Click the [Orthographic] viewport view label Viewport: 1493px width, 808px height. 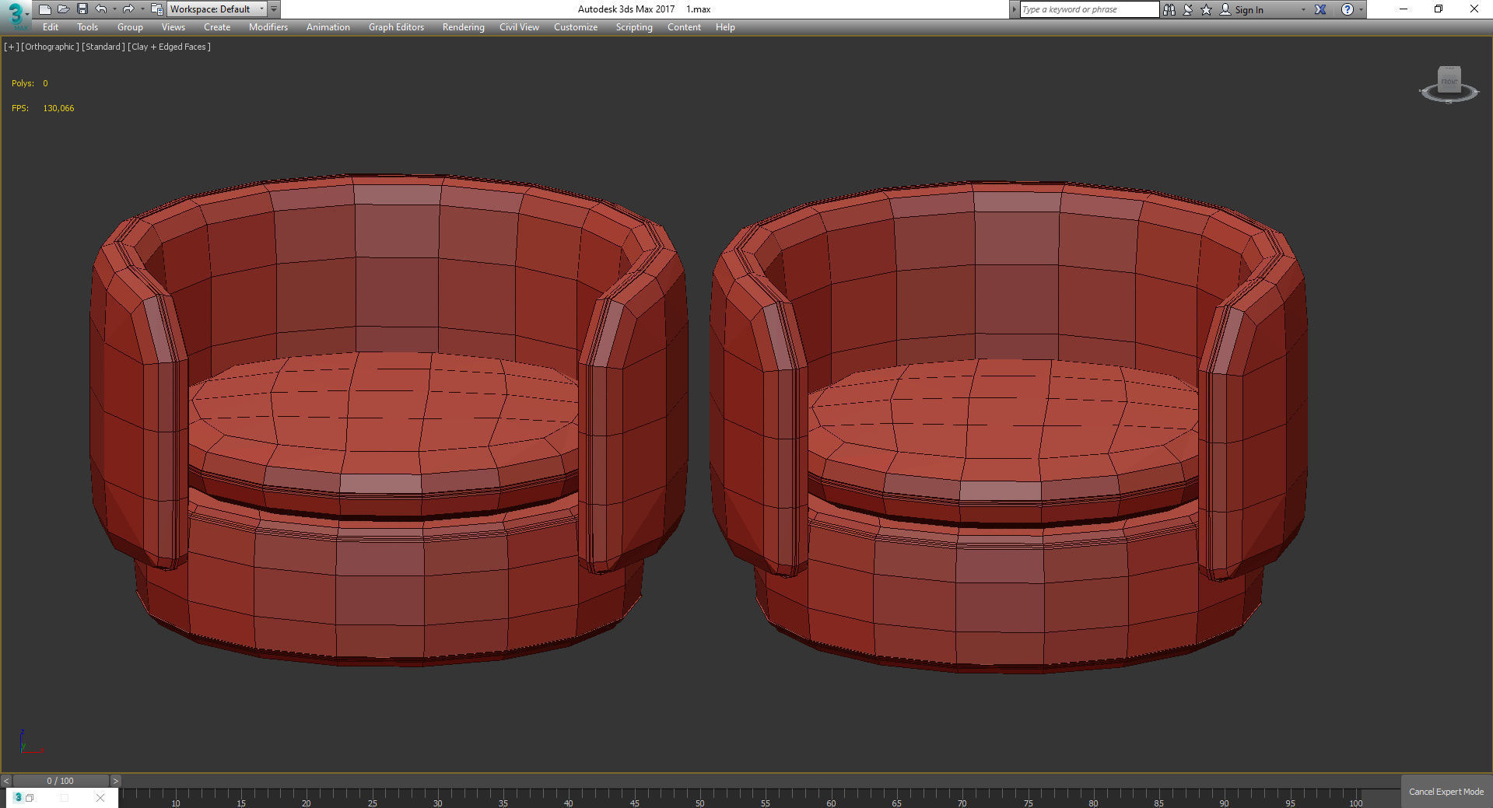(50, 47)
